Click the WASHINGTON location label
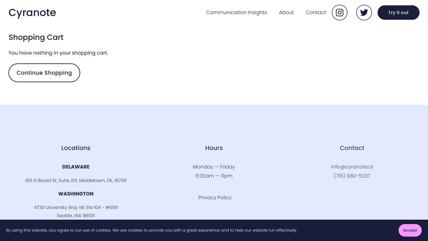Viewport: 428px width, 241px height. coord(76,194)
